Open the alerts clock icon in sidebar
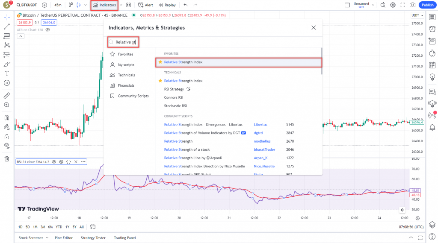 click(x=432, y=29)
